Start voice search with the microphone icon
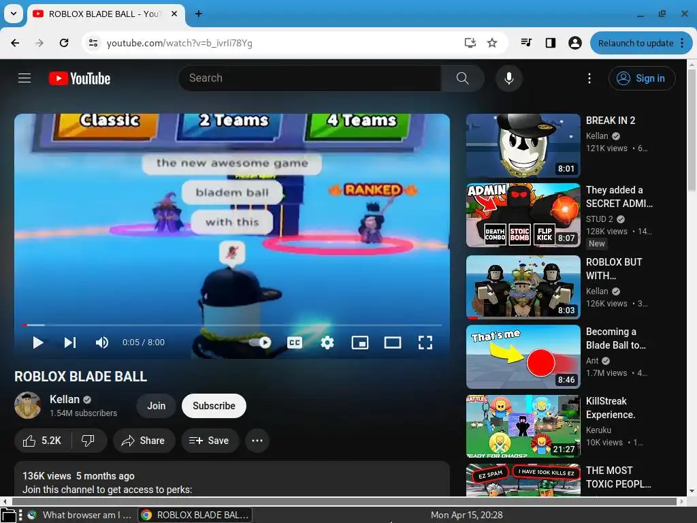The width and height of the screenshot is (697, 523). 509,78
